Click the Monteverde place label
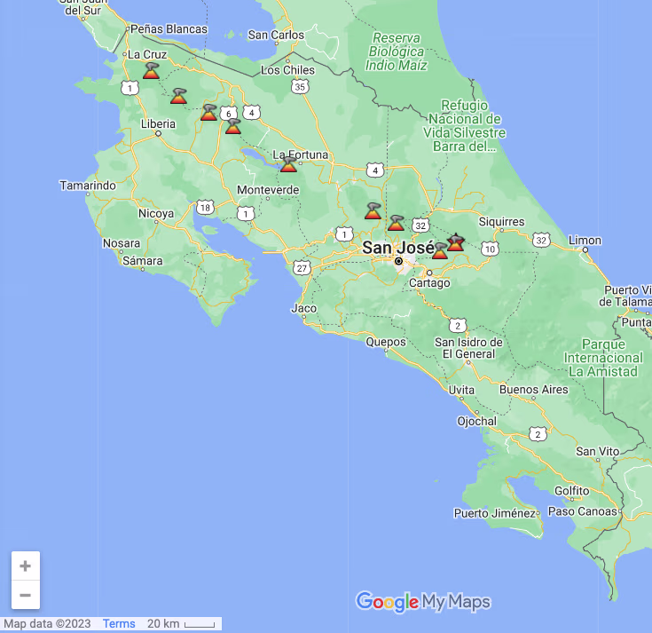652x633 pixels. [x=267, y=190]
